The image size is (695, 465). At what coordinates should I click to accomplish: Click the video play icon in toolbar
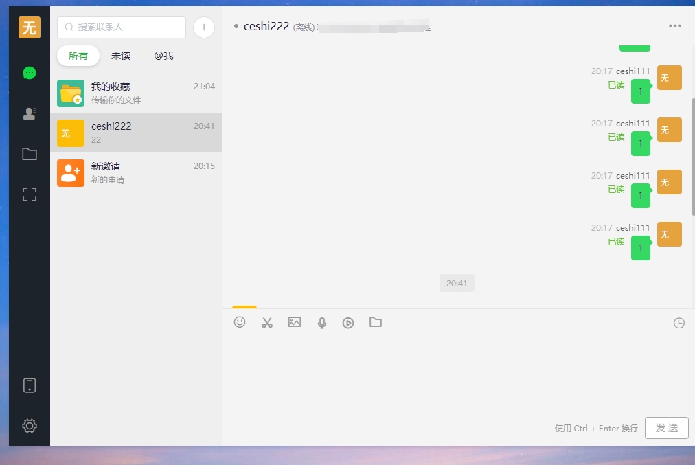(x=348, y=323)
